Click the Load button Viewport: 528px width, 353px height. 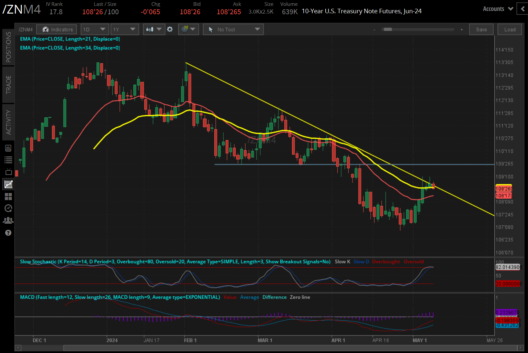pos(509,29)
